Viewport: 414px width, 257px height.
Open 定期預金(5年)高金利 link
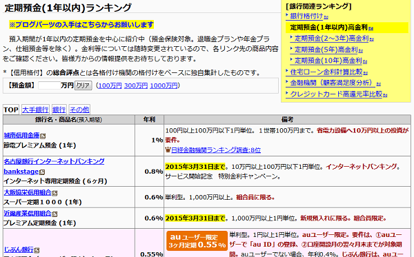coord(326,50)
